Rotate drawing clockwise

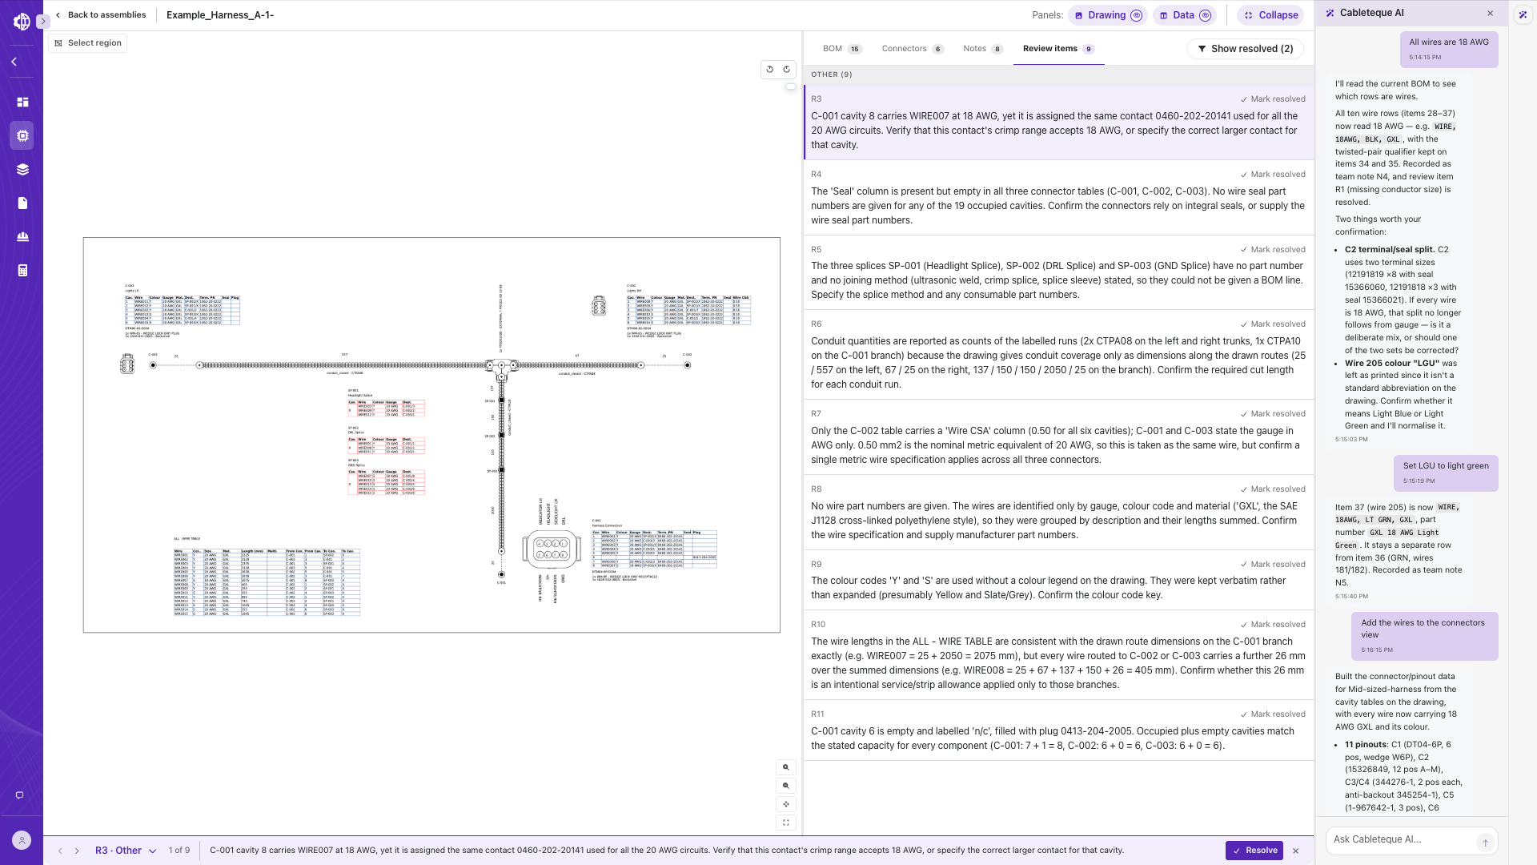coord(787,70)
